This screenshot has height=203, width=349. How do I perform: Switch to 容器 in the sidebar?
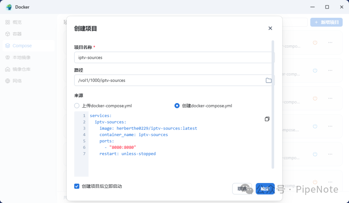(17, 34)
